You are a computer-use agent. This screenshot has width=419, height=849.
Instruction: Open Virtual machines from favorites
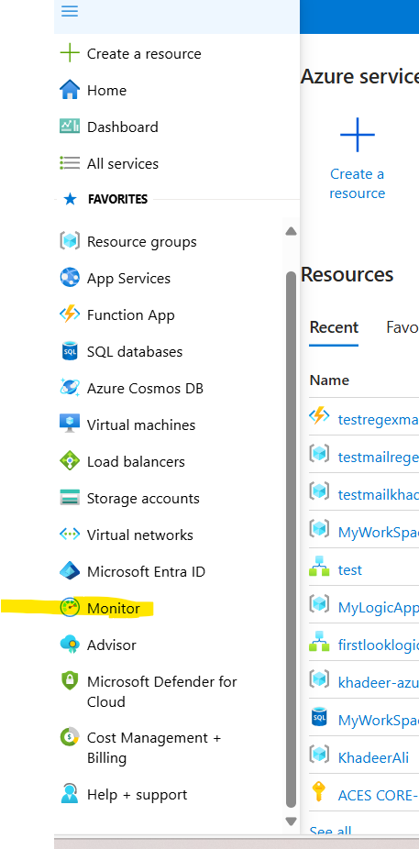point(141,425)
